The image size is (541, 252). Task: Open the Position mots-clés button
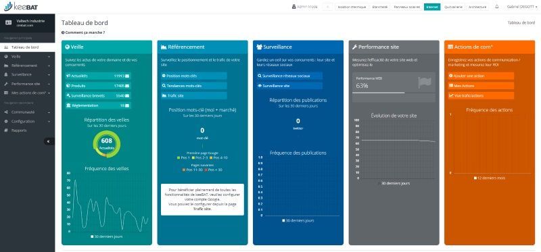(x=194, y=76)
